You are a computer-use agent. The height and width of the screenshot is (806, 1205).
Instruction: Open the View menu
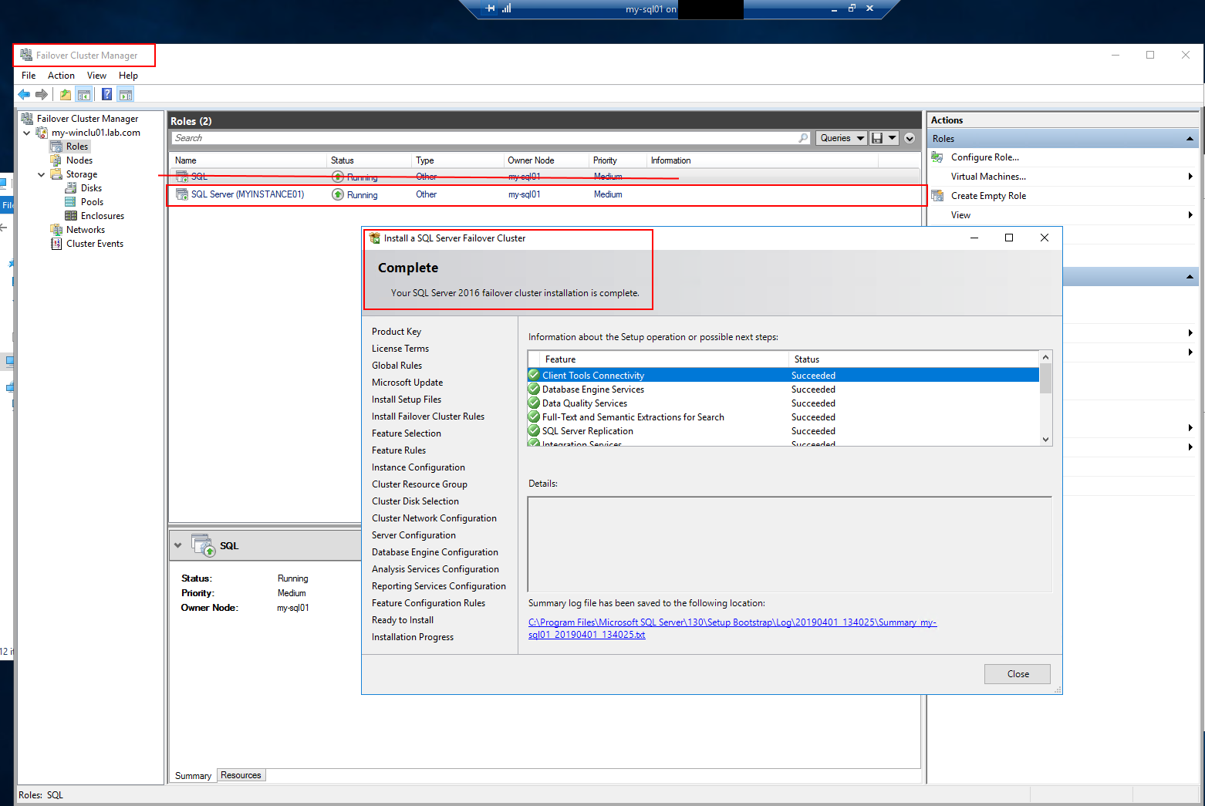click(96, 76)
